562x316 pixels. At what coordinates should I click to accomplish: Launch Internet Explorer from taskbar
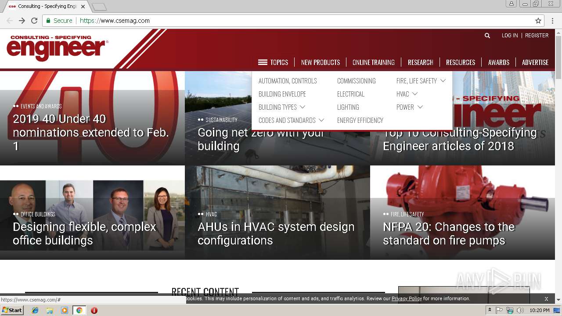pos(35,310)
